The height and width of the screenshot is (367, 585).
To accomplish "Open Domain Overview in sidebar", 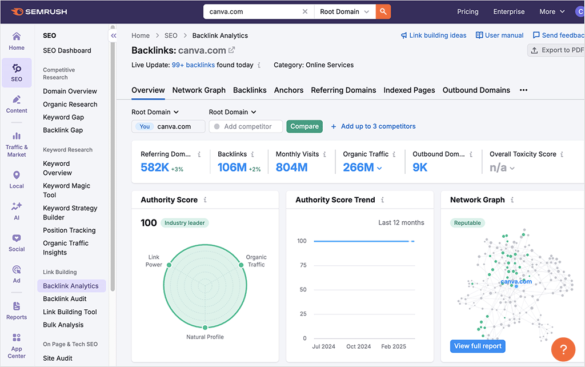I will click(70, 91).
